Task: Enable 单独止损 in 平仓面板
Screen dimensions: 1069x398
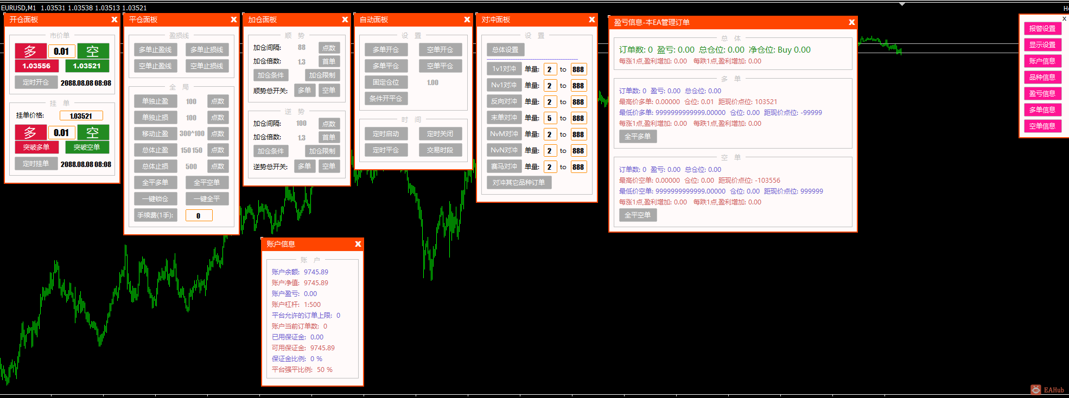Action: 155,117
